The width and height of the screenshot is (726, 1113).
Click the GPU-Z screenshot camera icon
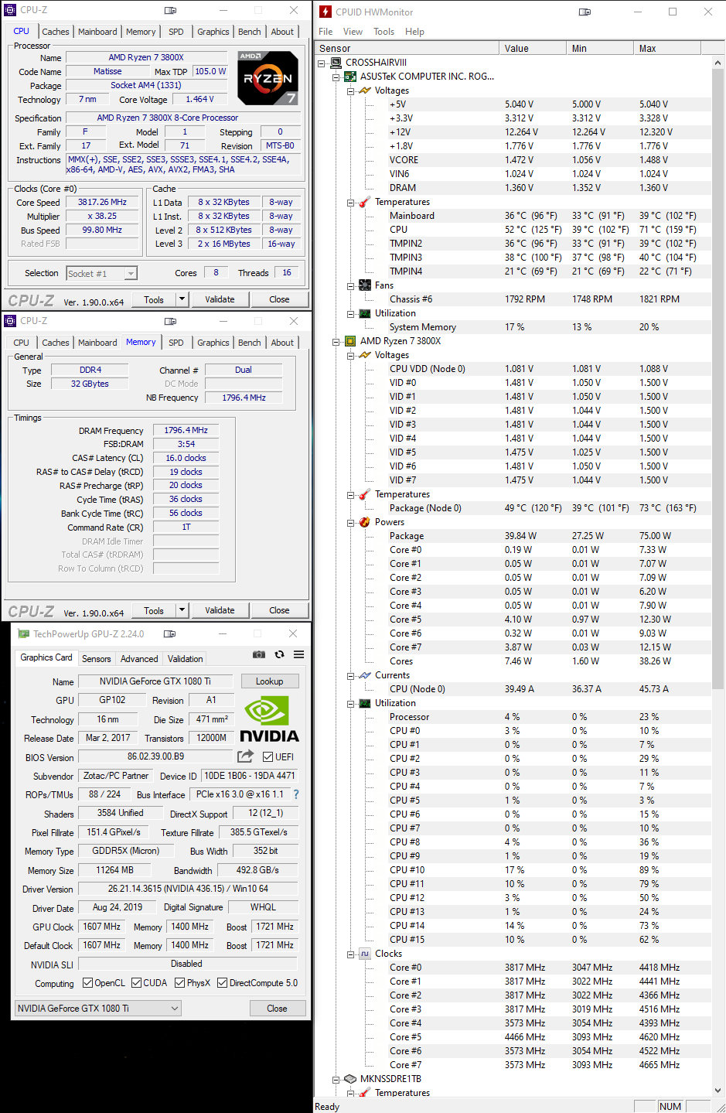(x=259, y=654)
